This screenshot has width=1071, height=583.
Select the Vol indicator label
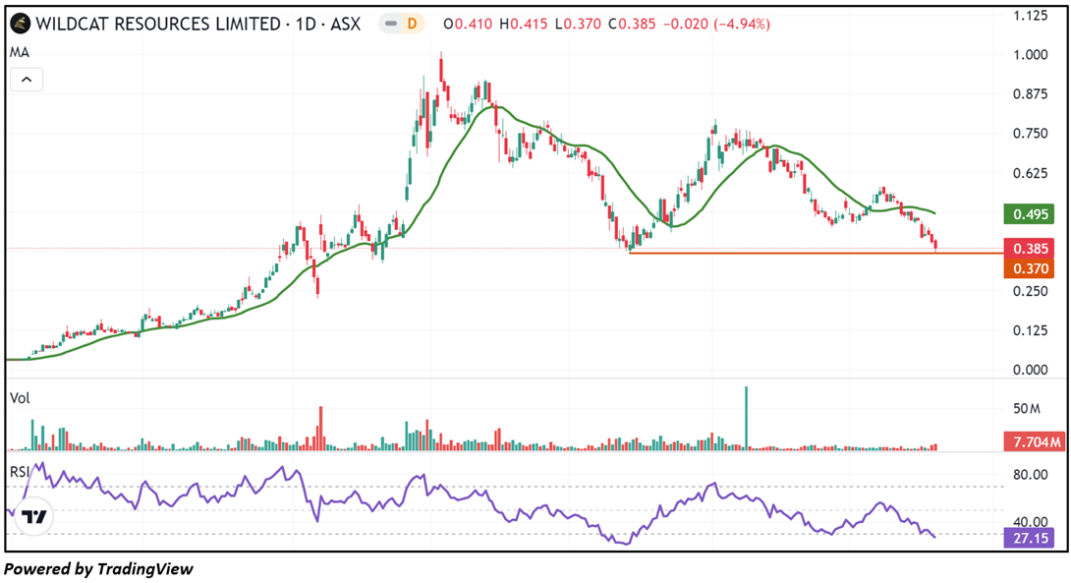coord(20,398)
